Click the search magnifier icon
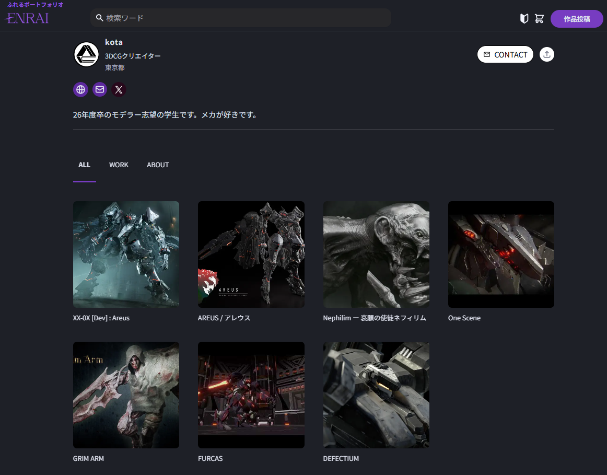Viewport: 607px width, 475px height. (x=99, y=18)
